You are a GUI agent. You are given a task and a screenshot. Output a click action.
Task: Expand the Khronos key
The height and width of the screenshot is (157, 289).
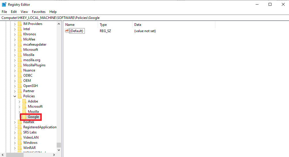tap(15, 34)
